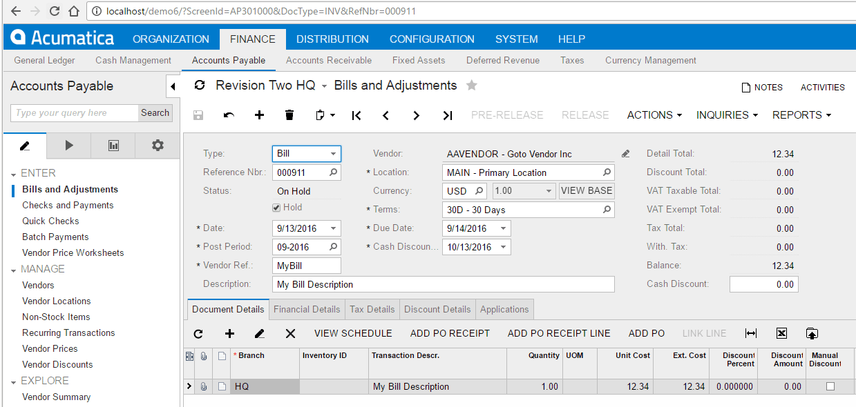Refresh the document details grid

tap(198, 333)
